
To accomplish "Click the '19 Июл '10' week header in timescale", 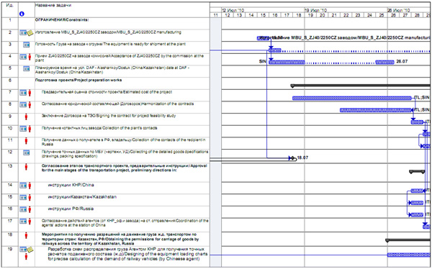I will click(x=316, y=10).
